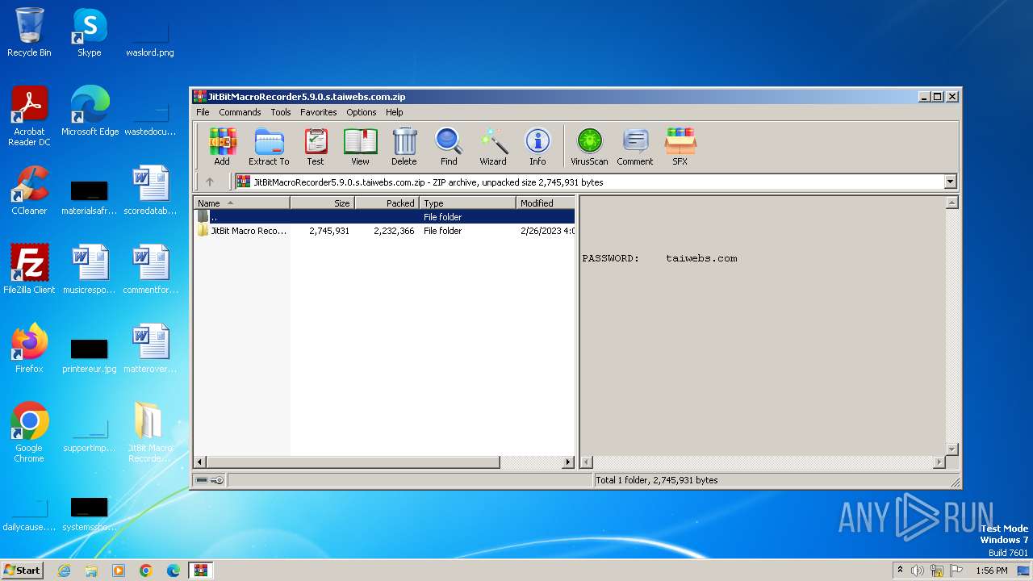Show hidden tray icons arrow
This screenshot has height=581, width=1033.
[x=900, y=571]
